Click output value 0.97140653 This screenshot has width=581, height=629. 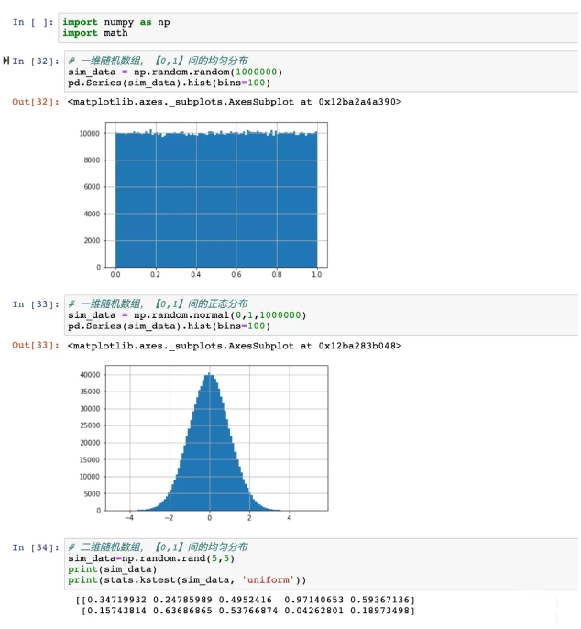pyautogui.click(x=314, y=600)
